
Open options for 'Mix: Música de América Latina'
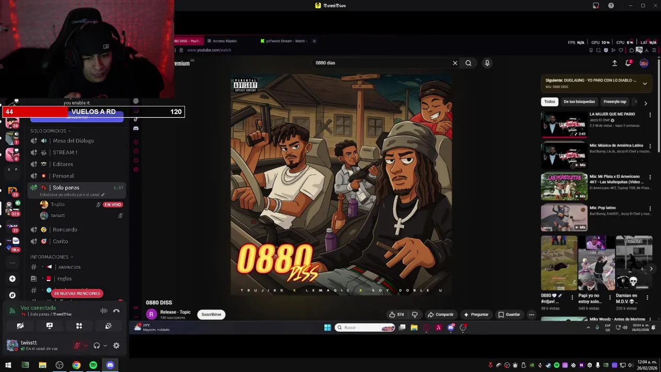coord(650,146)
